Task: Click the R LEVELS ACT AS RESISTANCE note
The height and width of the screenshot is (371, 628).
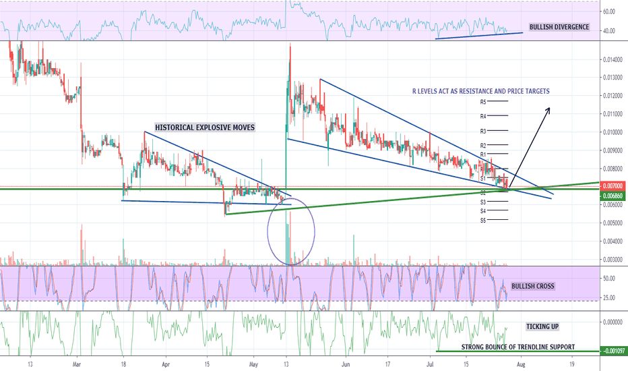Action: (x=481, y=92)
